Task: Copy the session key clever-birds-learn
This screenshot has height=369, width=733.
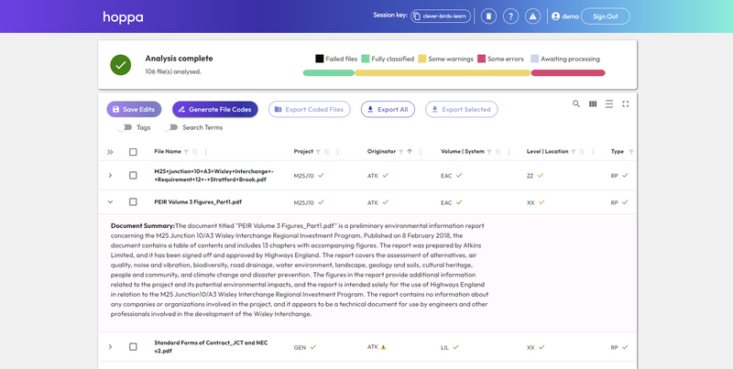Action: coord(441,16)
